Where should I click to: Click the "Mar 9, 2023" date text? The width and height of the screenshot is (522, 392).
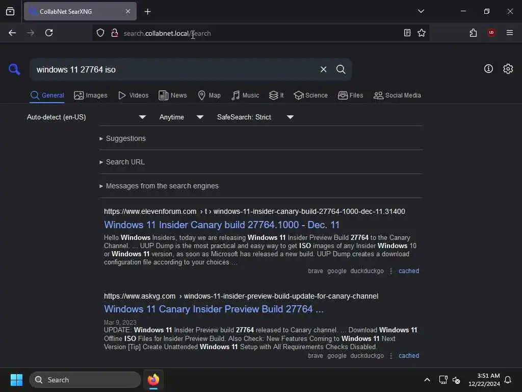point(120,323)
